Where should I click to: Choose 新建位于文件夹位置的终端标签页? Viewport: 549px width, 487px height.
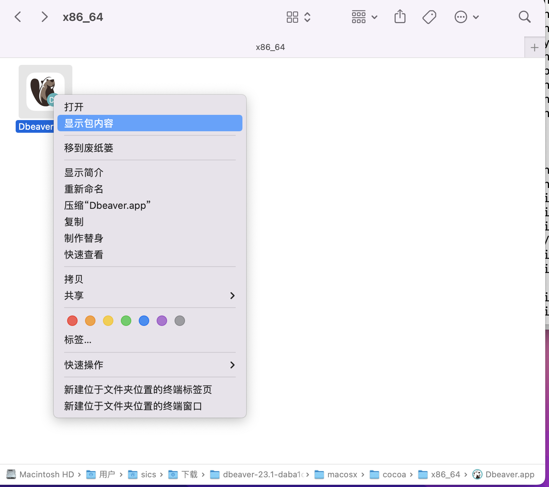pos(150,390)
